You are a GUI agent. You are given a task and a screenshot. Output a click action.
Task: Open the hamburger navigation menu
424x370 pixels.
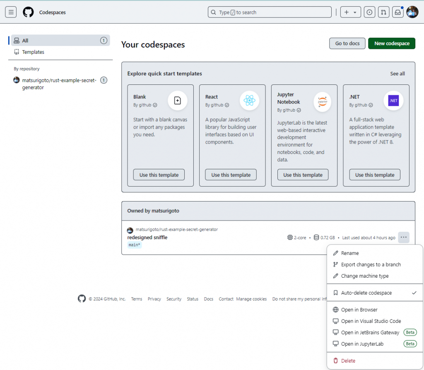(x=11, y=12)
